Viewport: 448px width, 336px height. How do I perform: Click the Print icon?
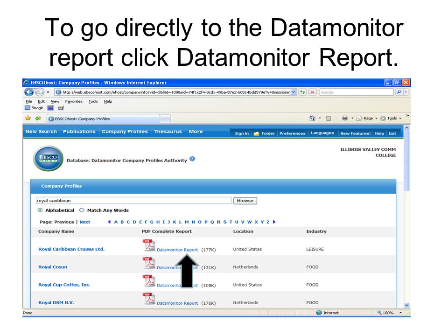pyautogui.click(x=345, y=118)
